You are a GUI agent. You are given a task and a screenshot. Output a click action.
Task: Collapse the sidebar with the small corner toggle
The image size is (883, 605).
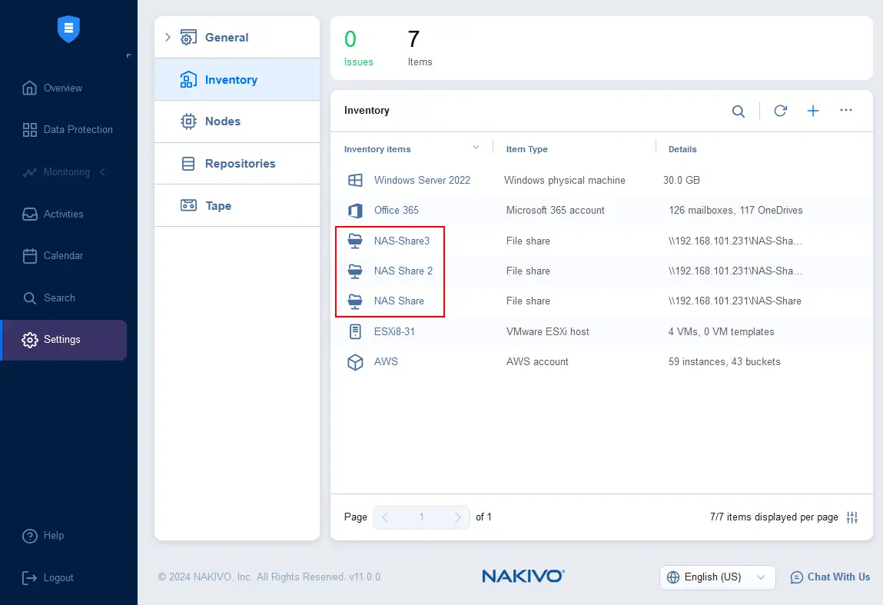pos(128,56)
